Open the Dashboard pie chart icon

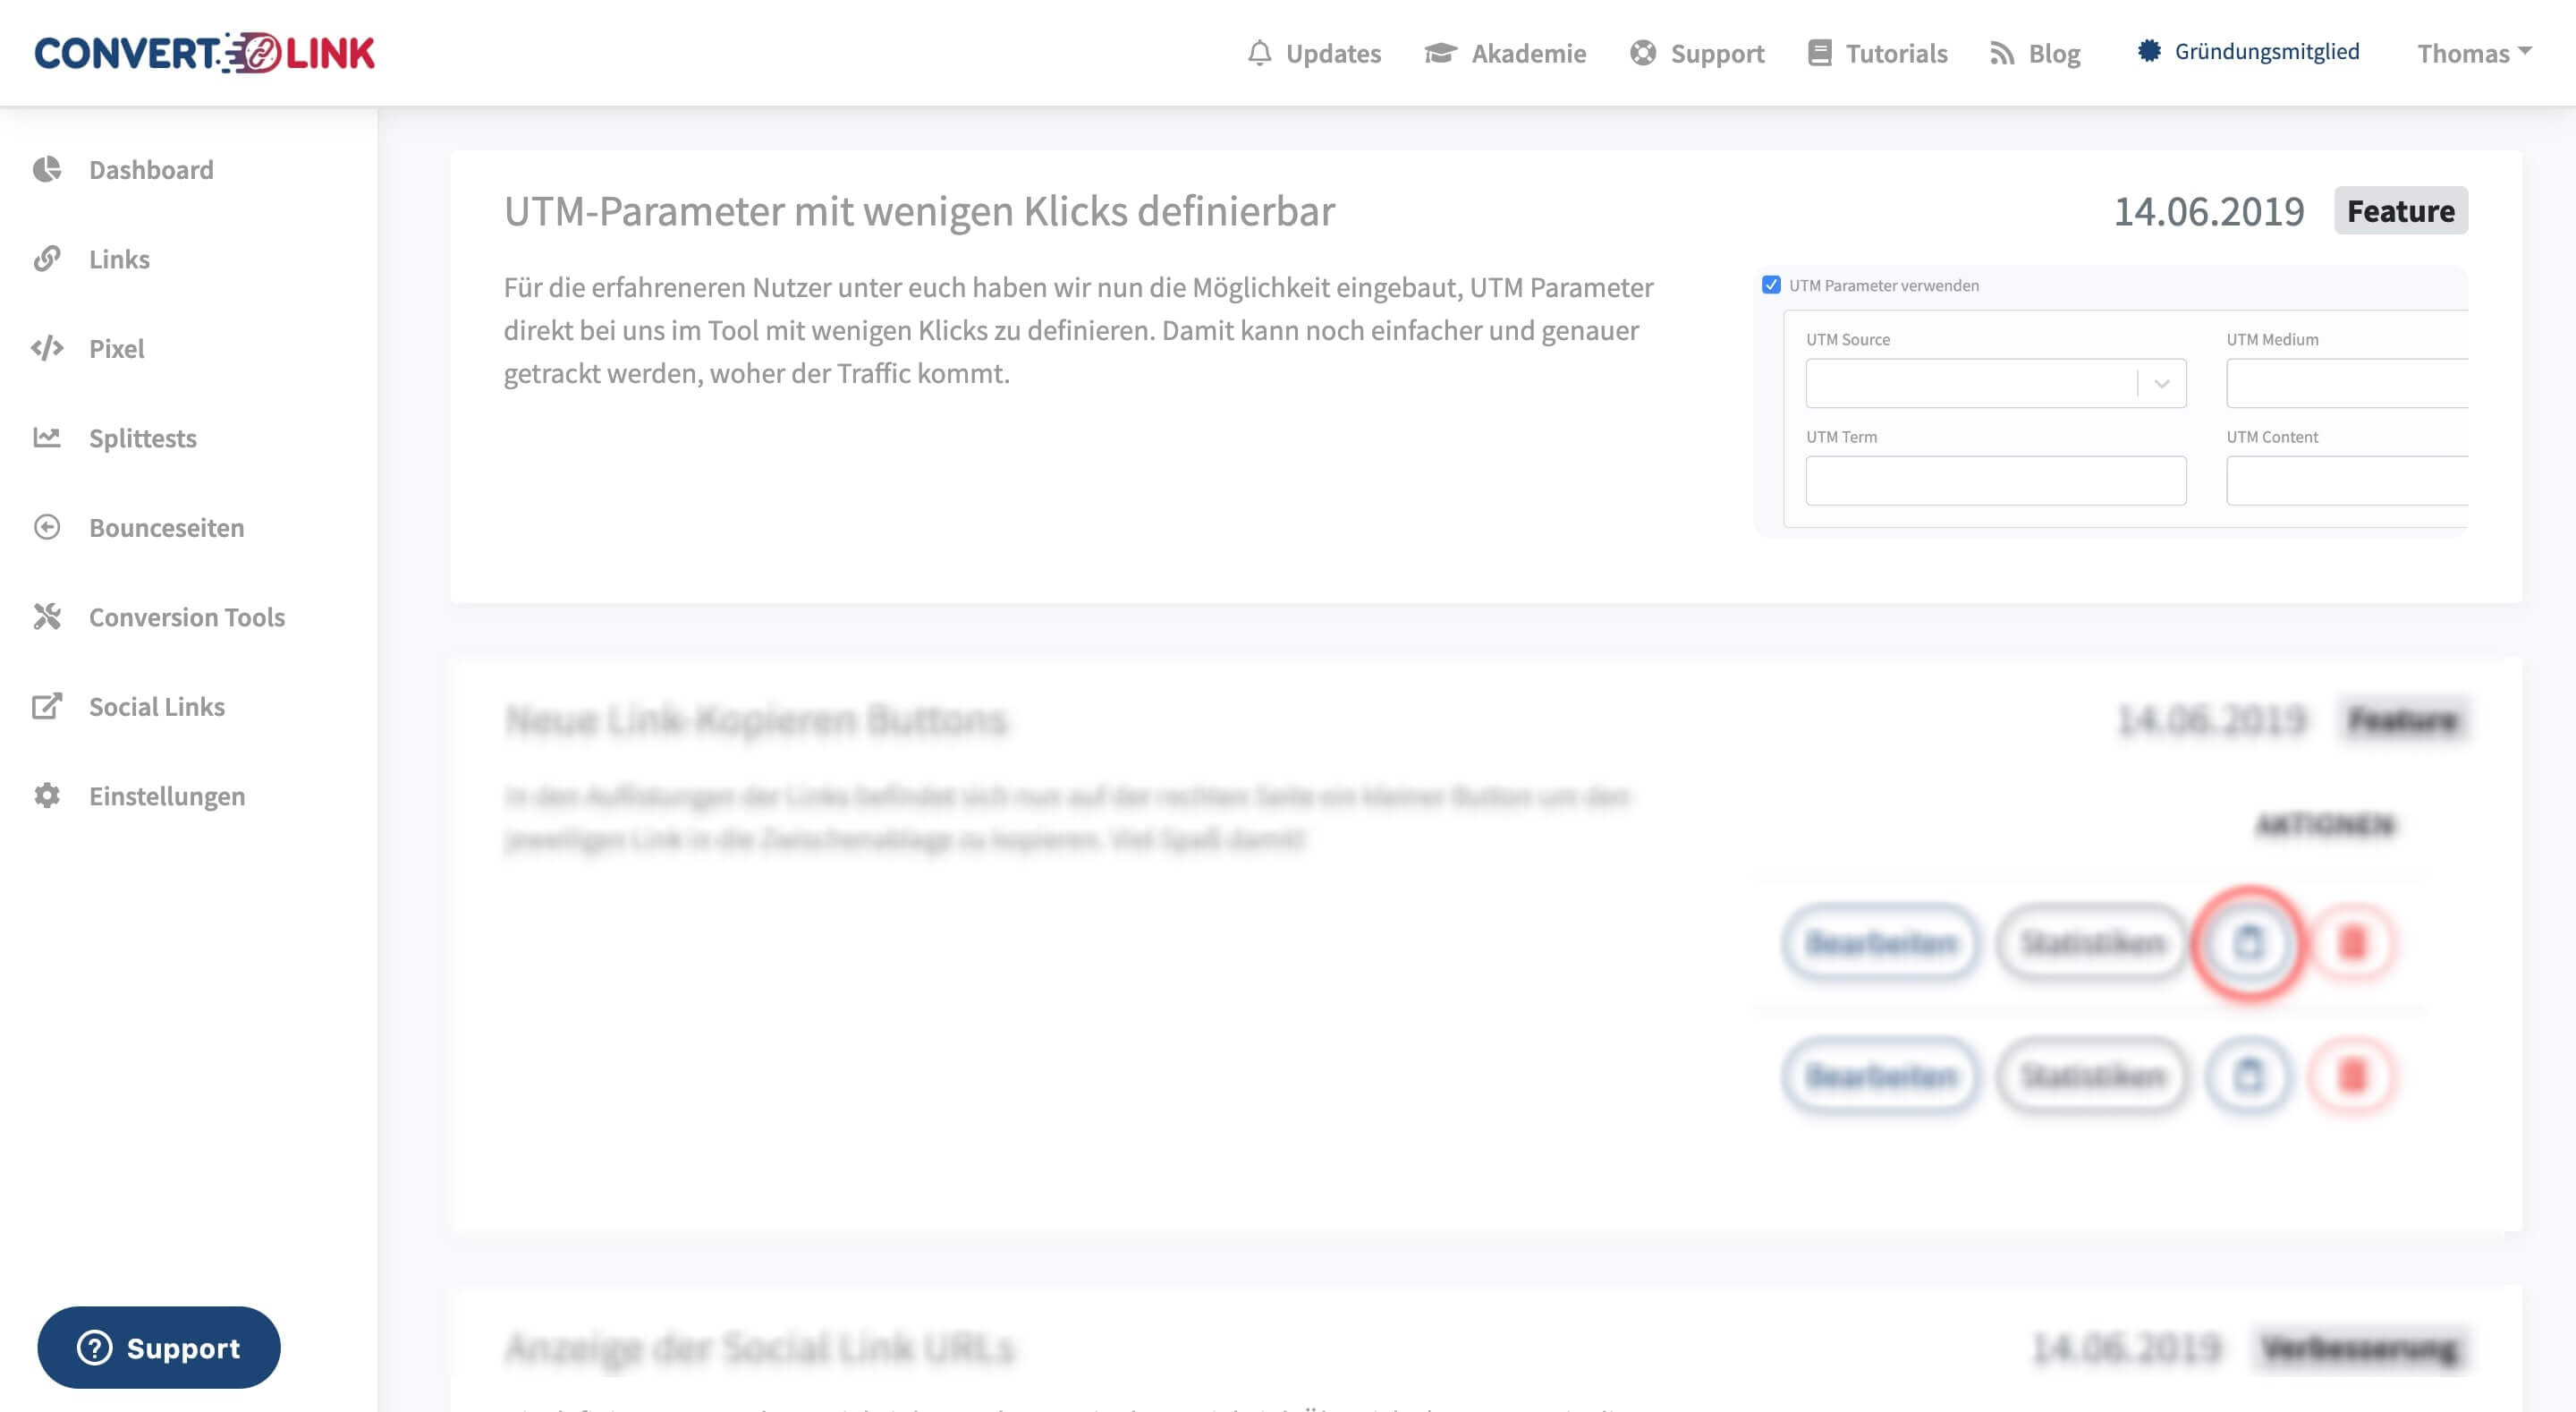click(x=47, y=169)
